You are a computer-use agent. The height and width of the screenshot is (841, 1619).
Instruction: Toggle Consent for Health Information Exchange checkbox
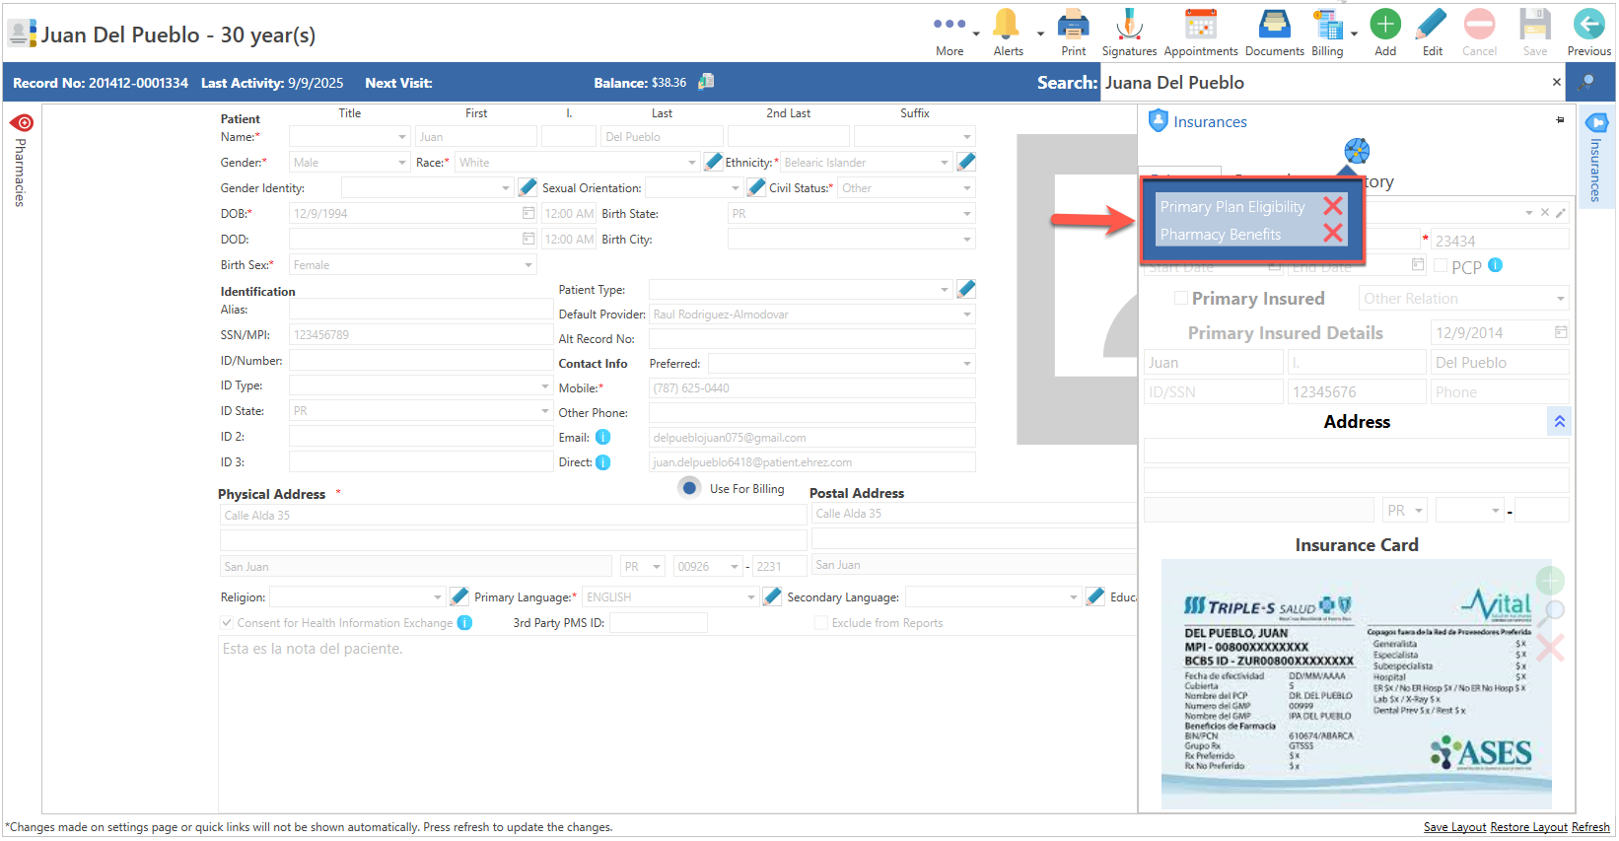click(x=227, y=622)
